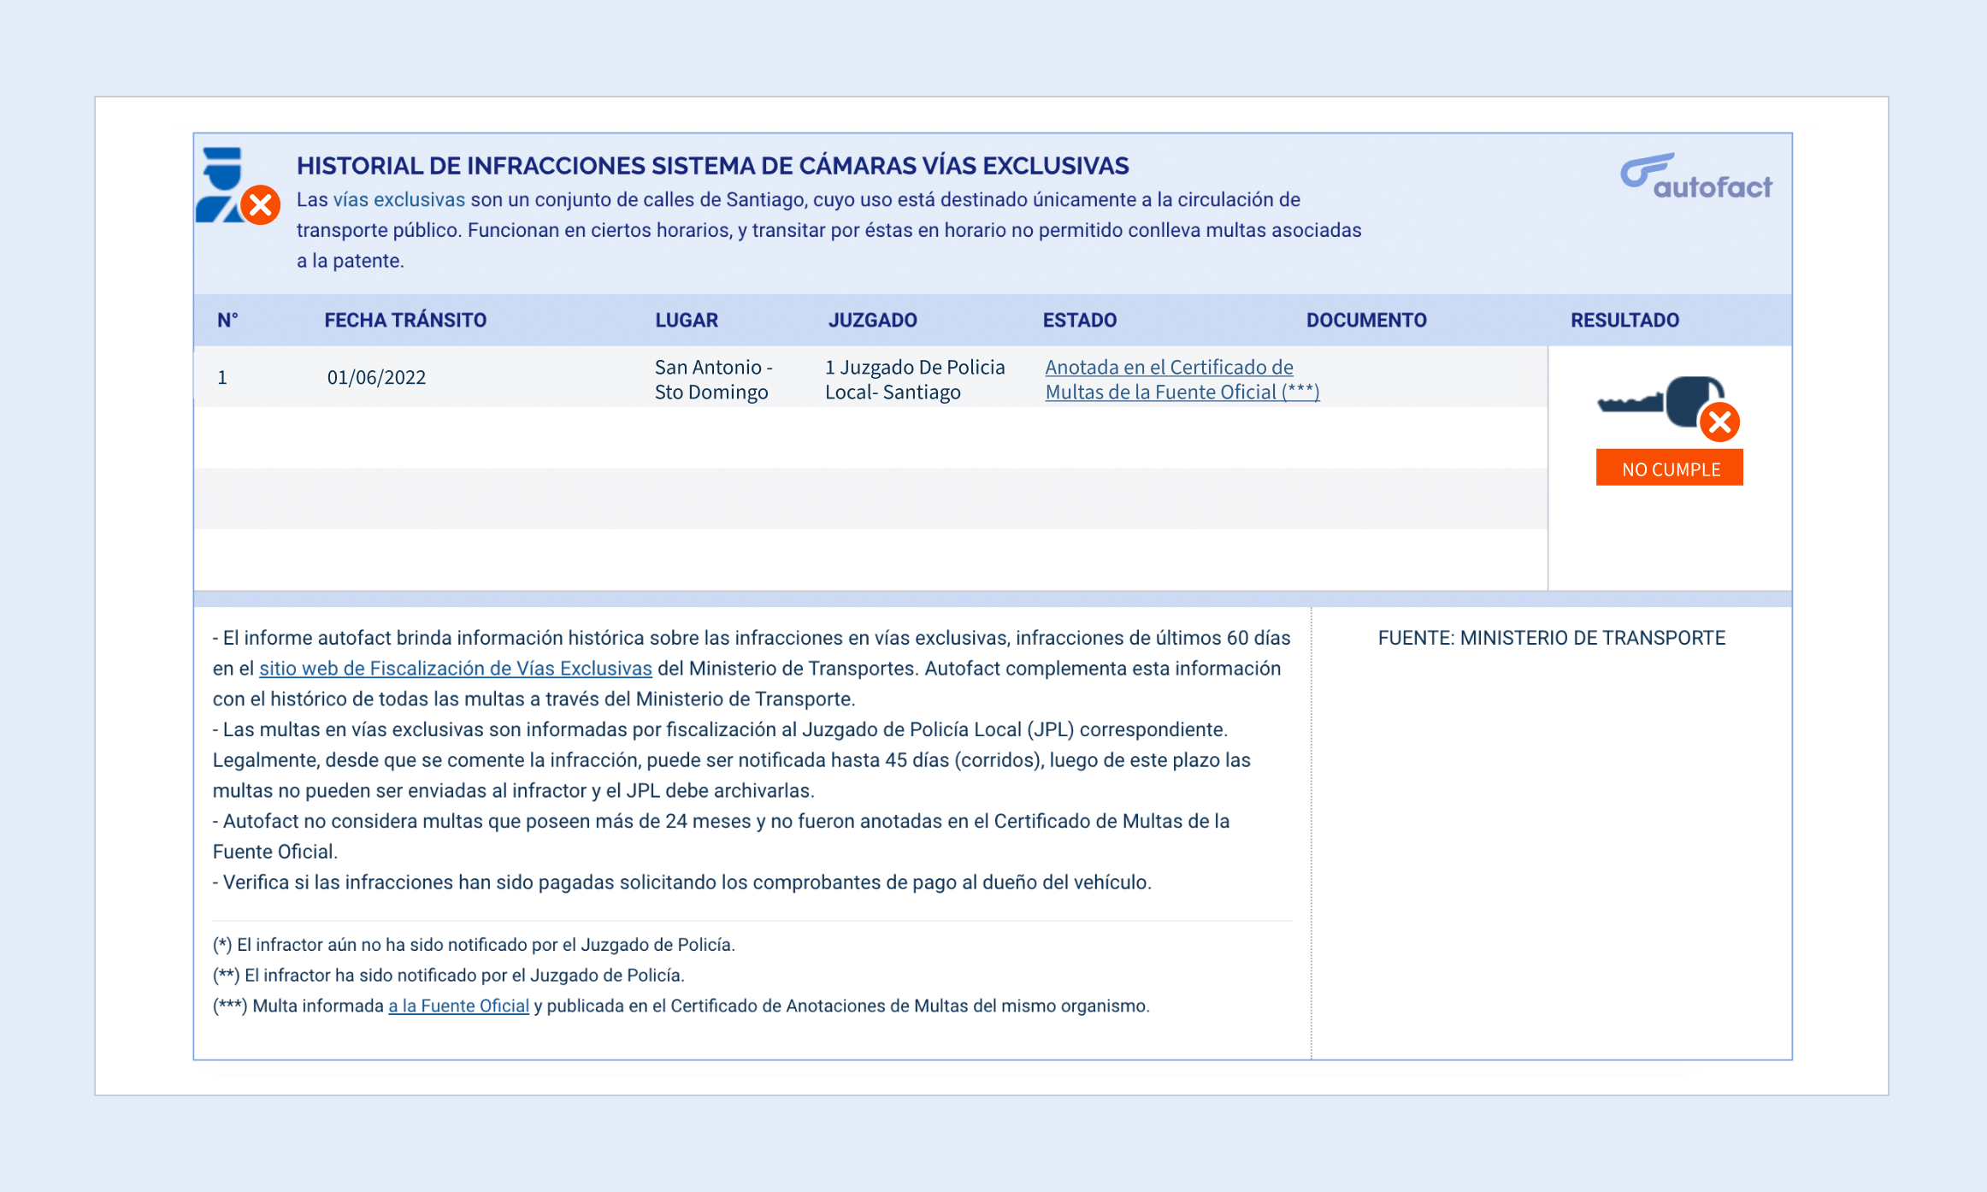
Task: Click the LUGAR column header
Action: point(686,320)
